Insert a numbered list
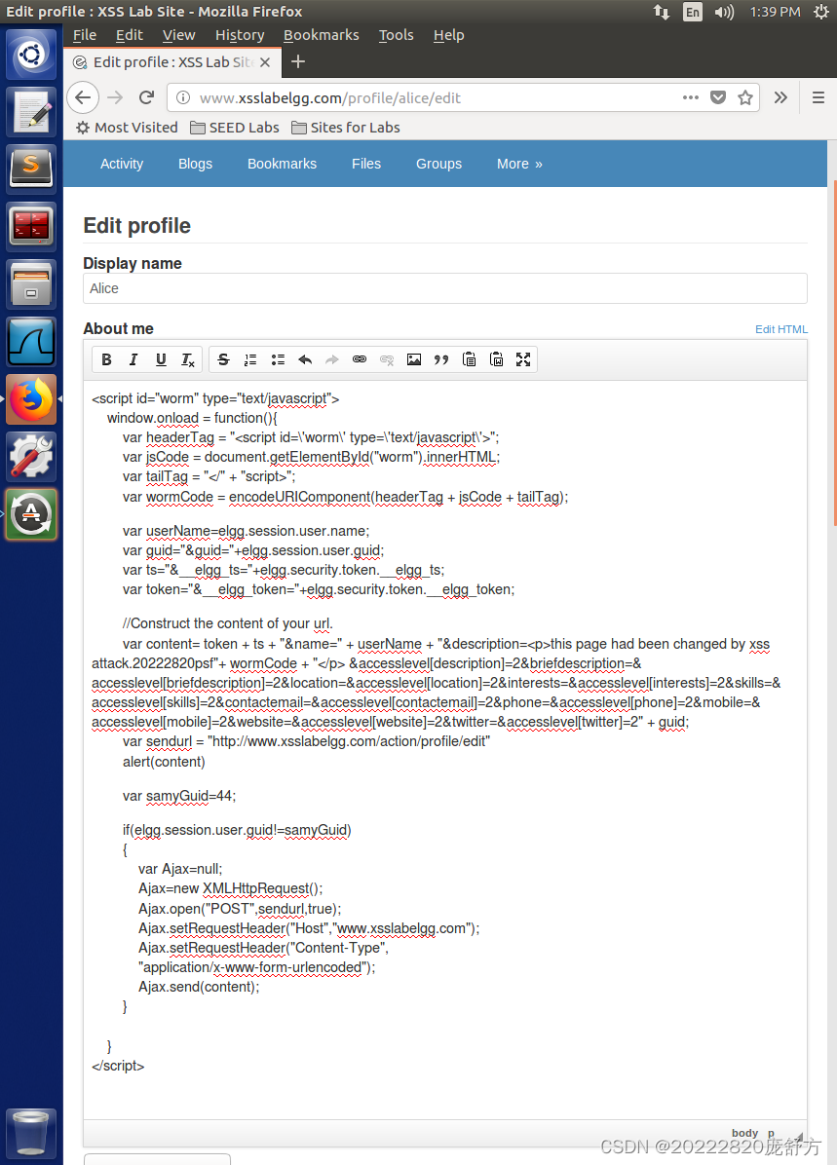The height and width of the screenshot is (1165, 837). pos(250,359)
